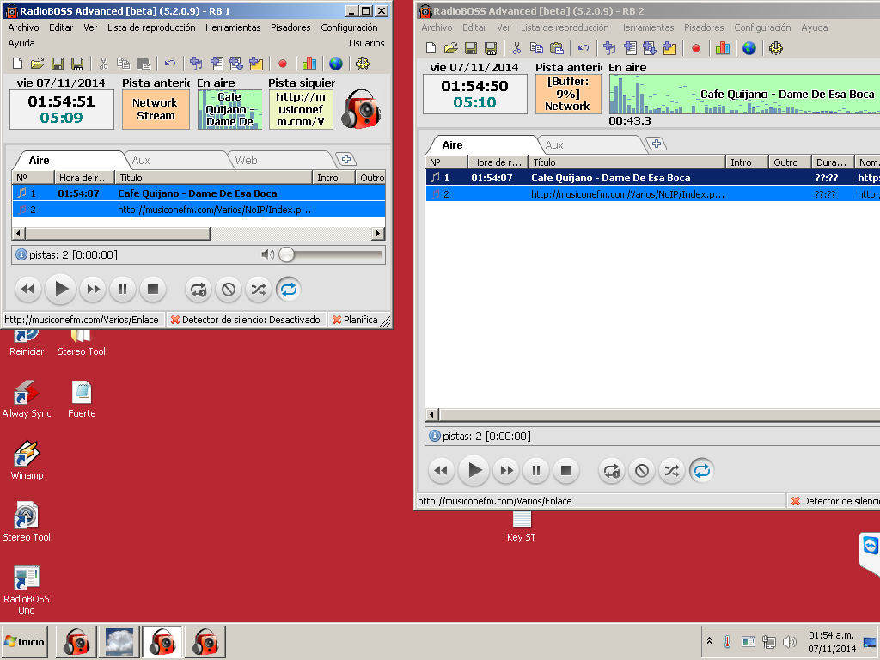Open Configuración menu in RB 1
The image size is (880, 660).
(x=349, y=27)
